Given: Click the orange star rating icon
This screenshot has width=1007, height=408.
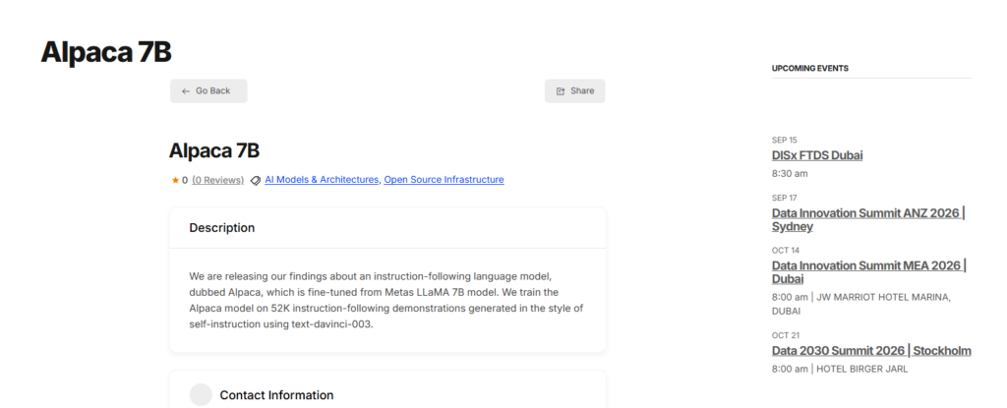Looking at the screenshot, I should point(175,181).
